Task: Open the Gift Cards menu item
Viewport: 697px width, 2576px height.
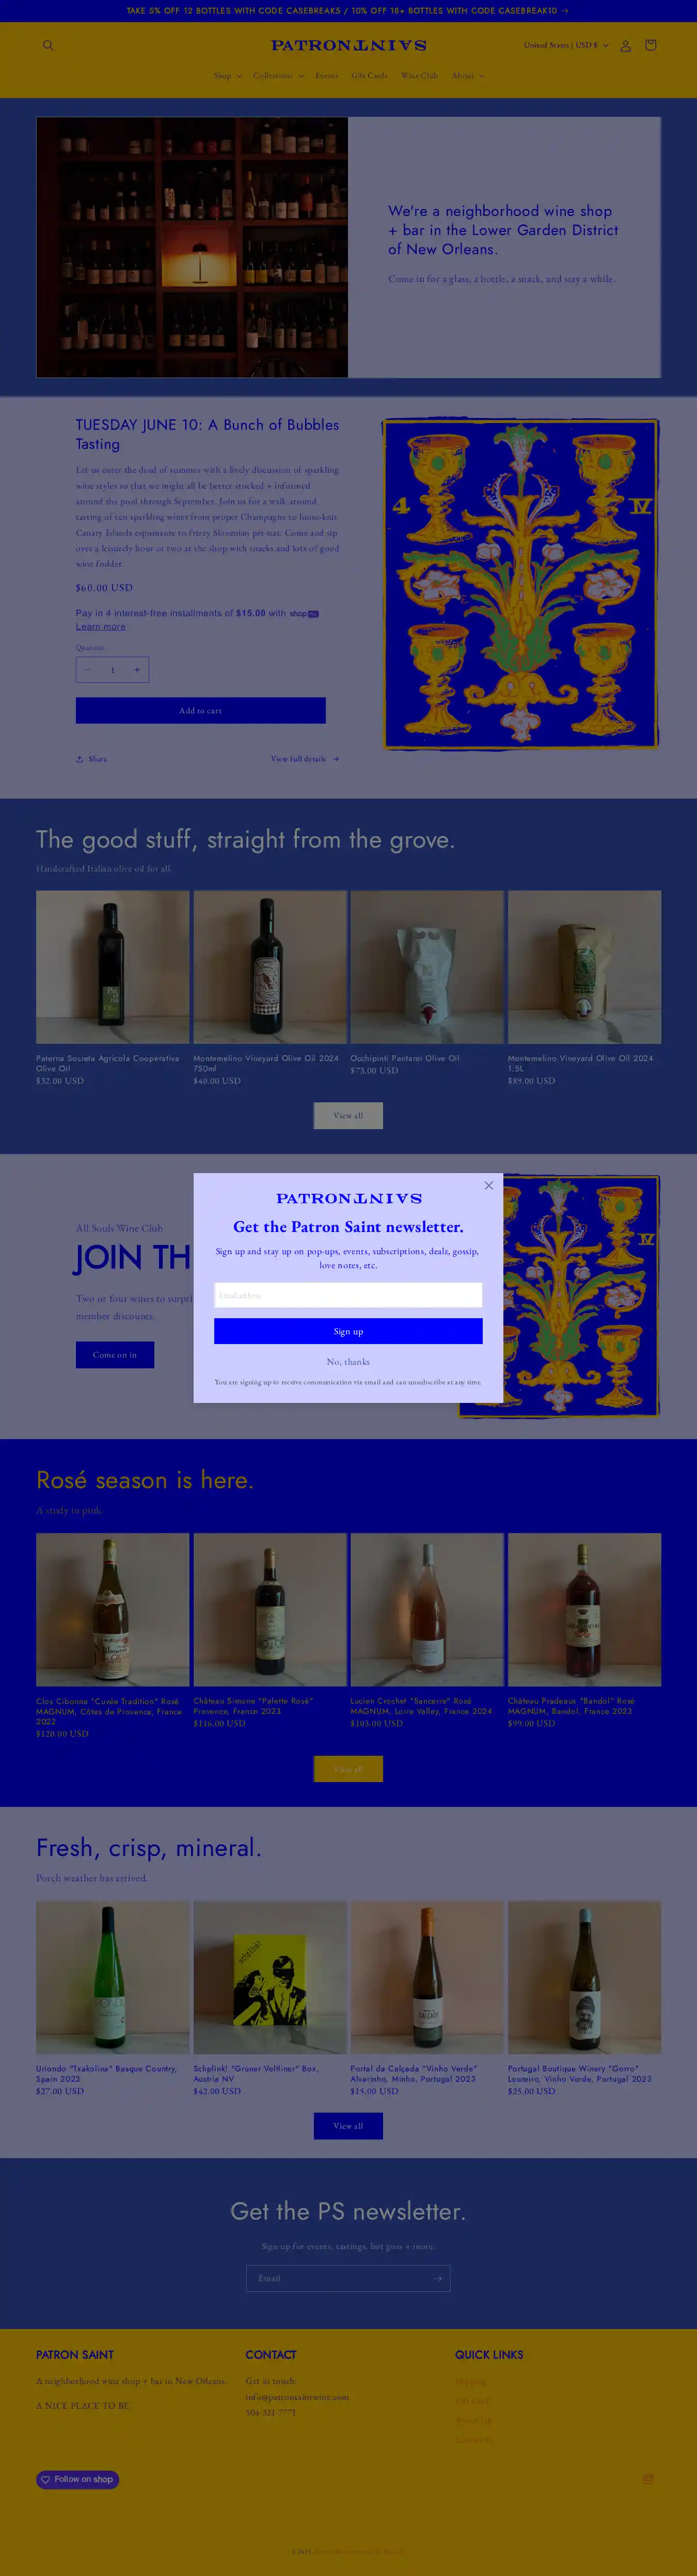Action: pos(369,76)
